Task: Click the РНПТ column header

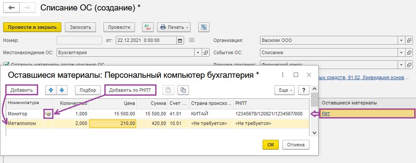Action: (x=271, y=104)
